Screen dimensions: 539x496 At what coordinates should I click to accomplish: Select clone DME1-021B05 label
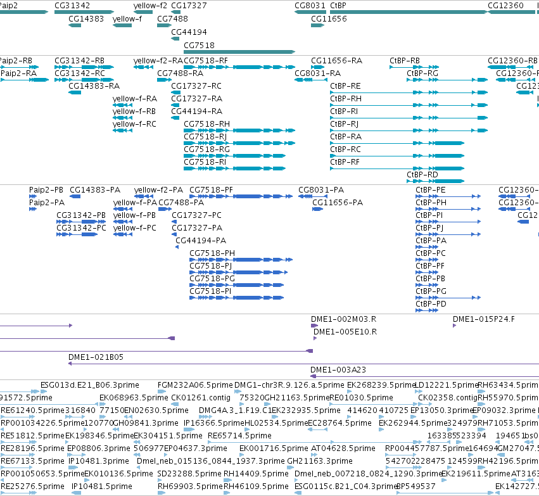[x=96, y=357]
